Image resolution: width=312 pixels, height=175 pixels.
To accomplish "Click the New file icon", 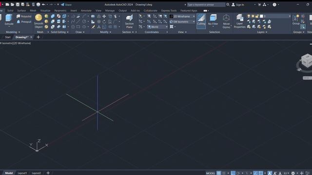I will (7, 4).
